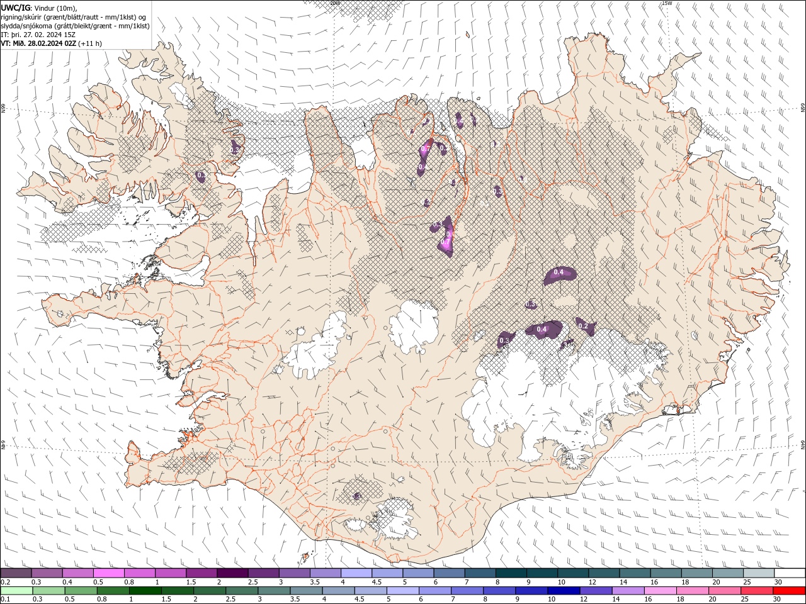Pick the white above-30 legend swatch
Image resolution: width=806 pixels, height=604 pixels.
789,573
